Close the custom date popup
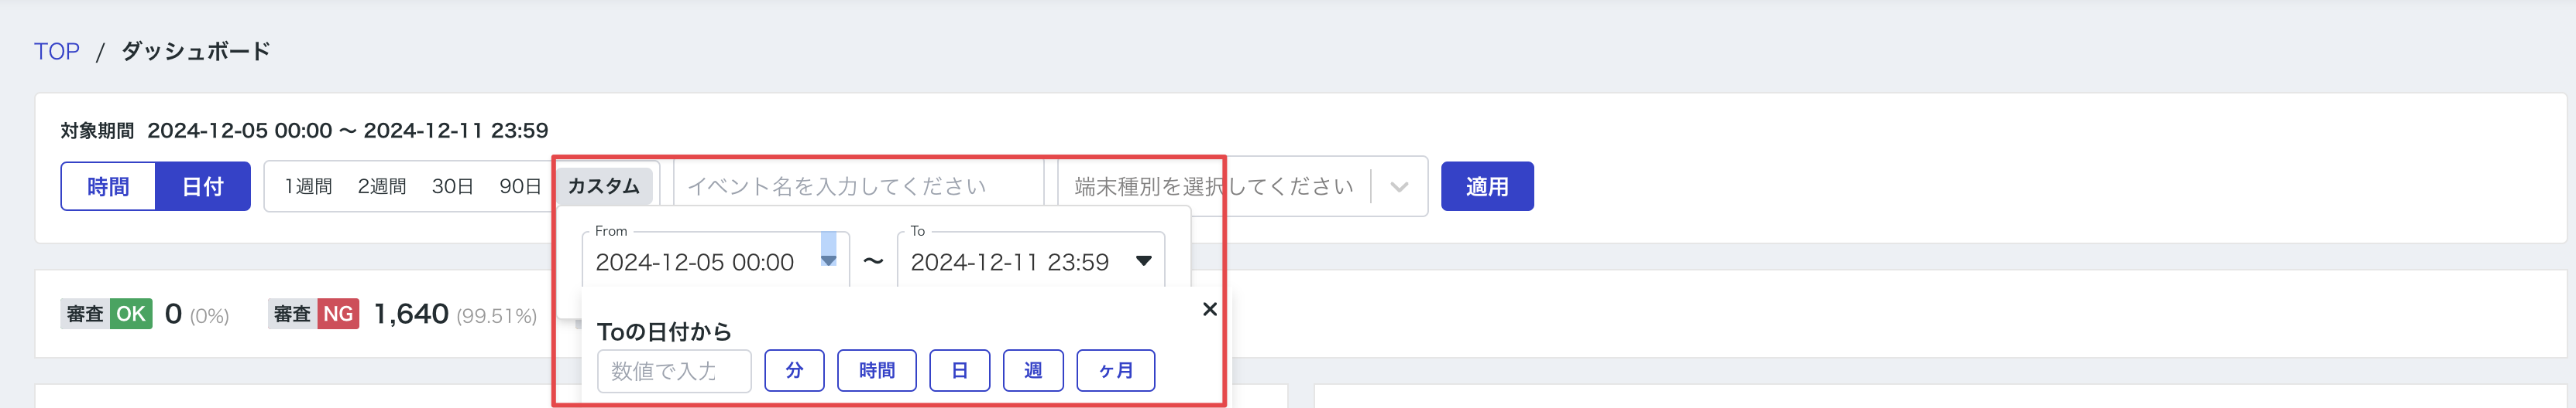 (1209, 309)
